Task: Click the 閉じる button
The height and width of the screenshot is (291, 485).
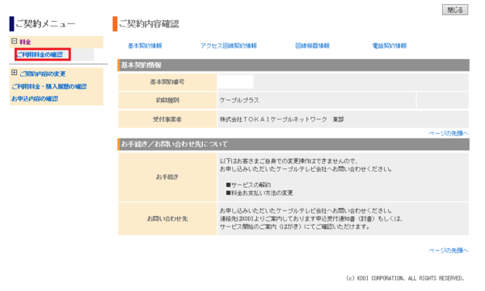Action: point(454,10)
